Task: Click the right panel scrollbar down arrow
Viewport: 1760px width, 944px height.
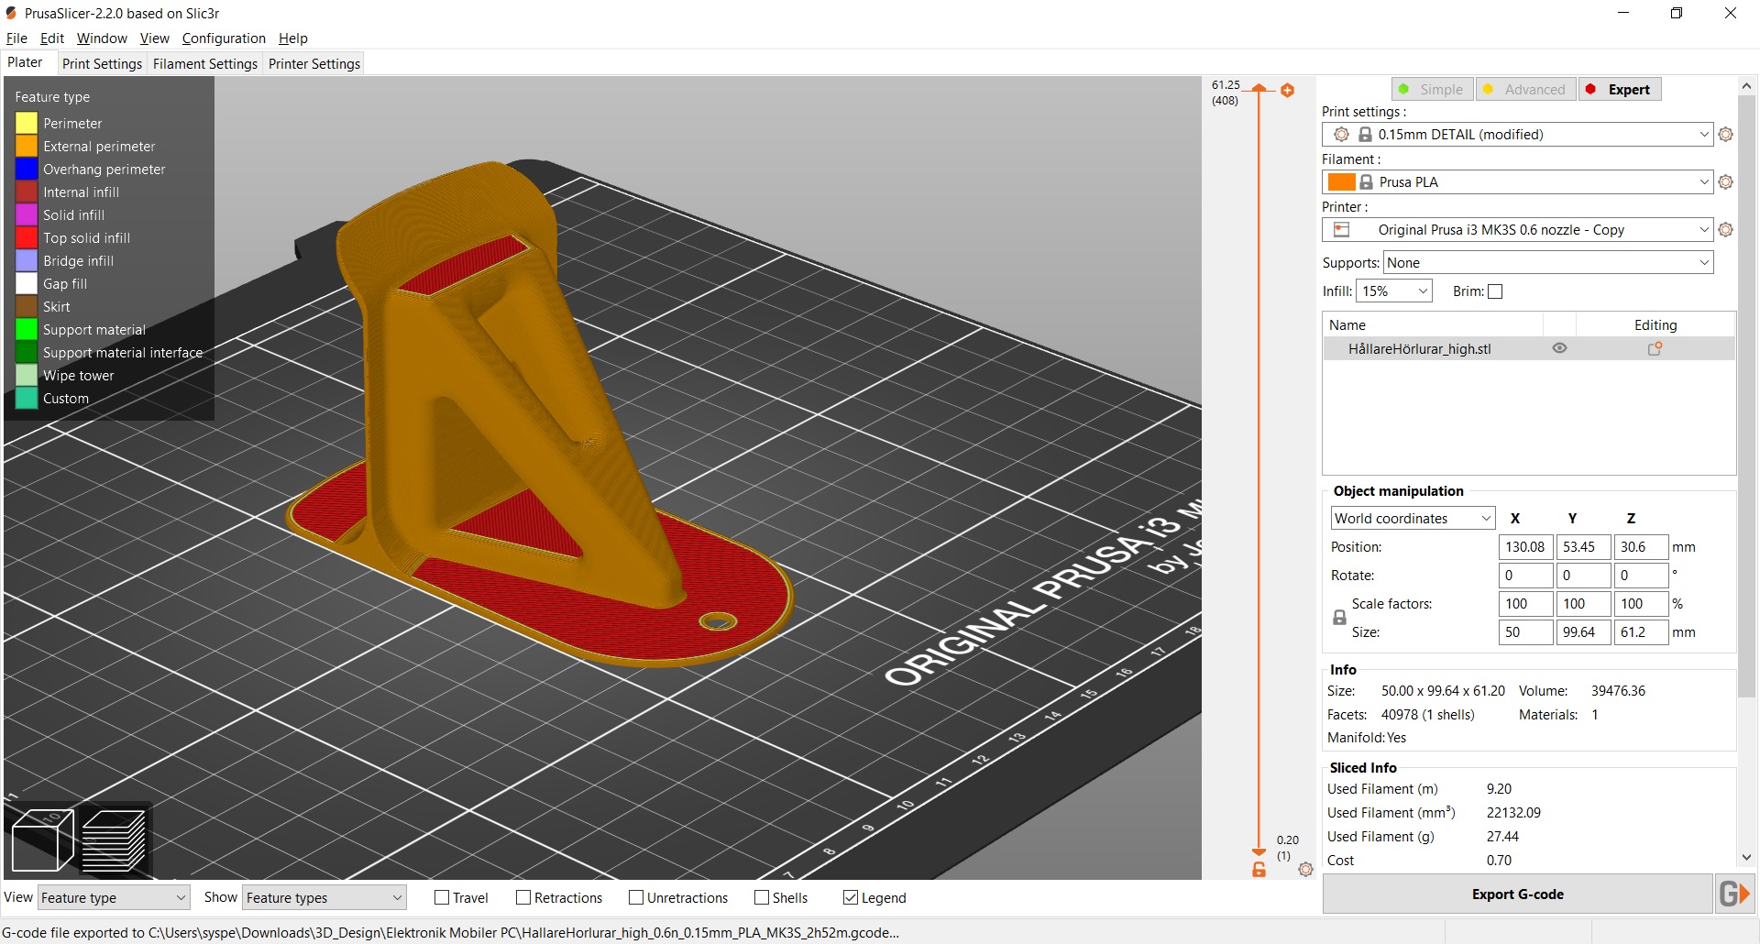Action: [x=1747, y=858]
